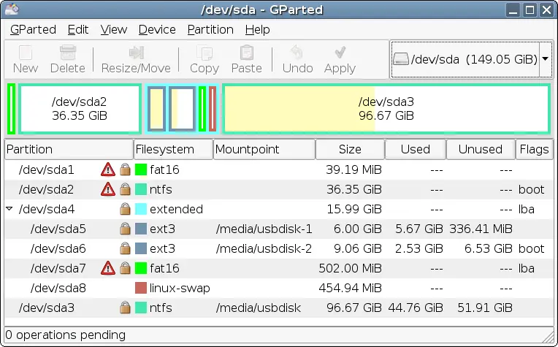Click the Undo last operation icon

297,53
